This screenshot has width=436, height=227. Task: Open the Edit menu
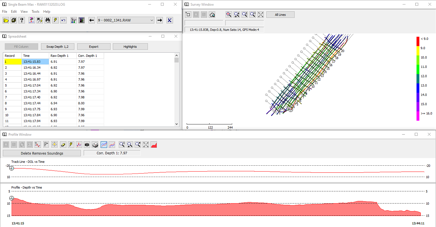pyautogui.click(x=14, y=12)
